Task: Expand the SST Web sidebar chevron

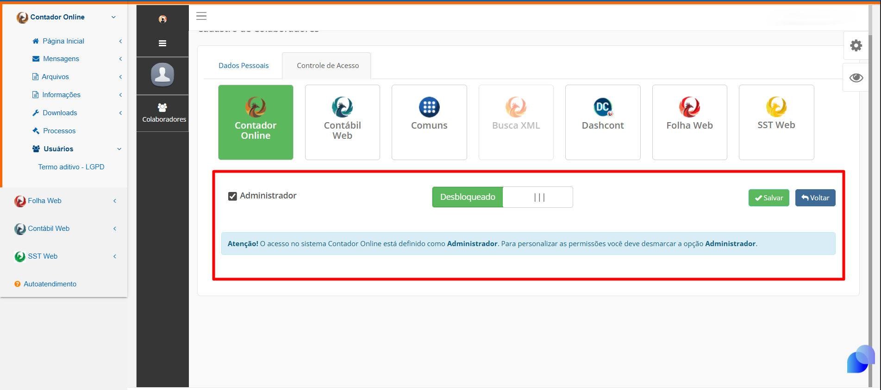Action: pos(114,256)
